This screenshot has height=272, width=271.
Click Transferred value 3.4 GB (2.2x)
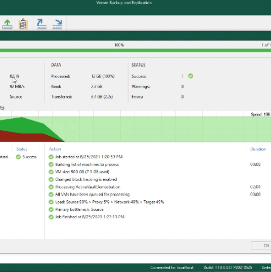102,97
